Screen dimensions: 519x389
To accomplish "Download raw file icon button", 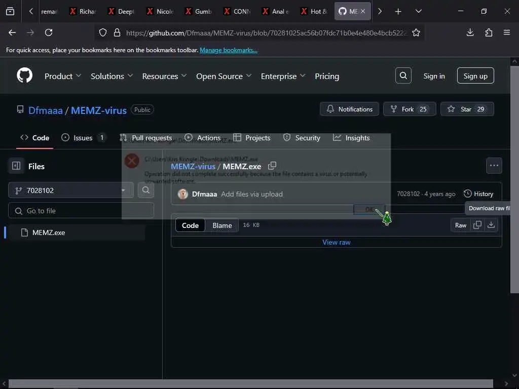I will [491, 225].
